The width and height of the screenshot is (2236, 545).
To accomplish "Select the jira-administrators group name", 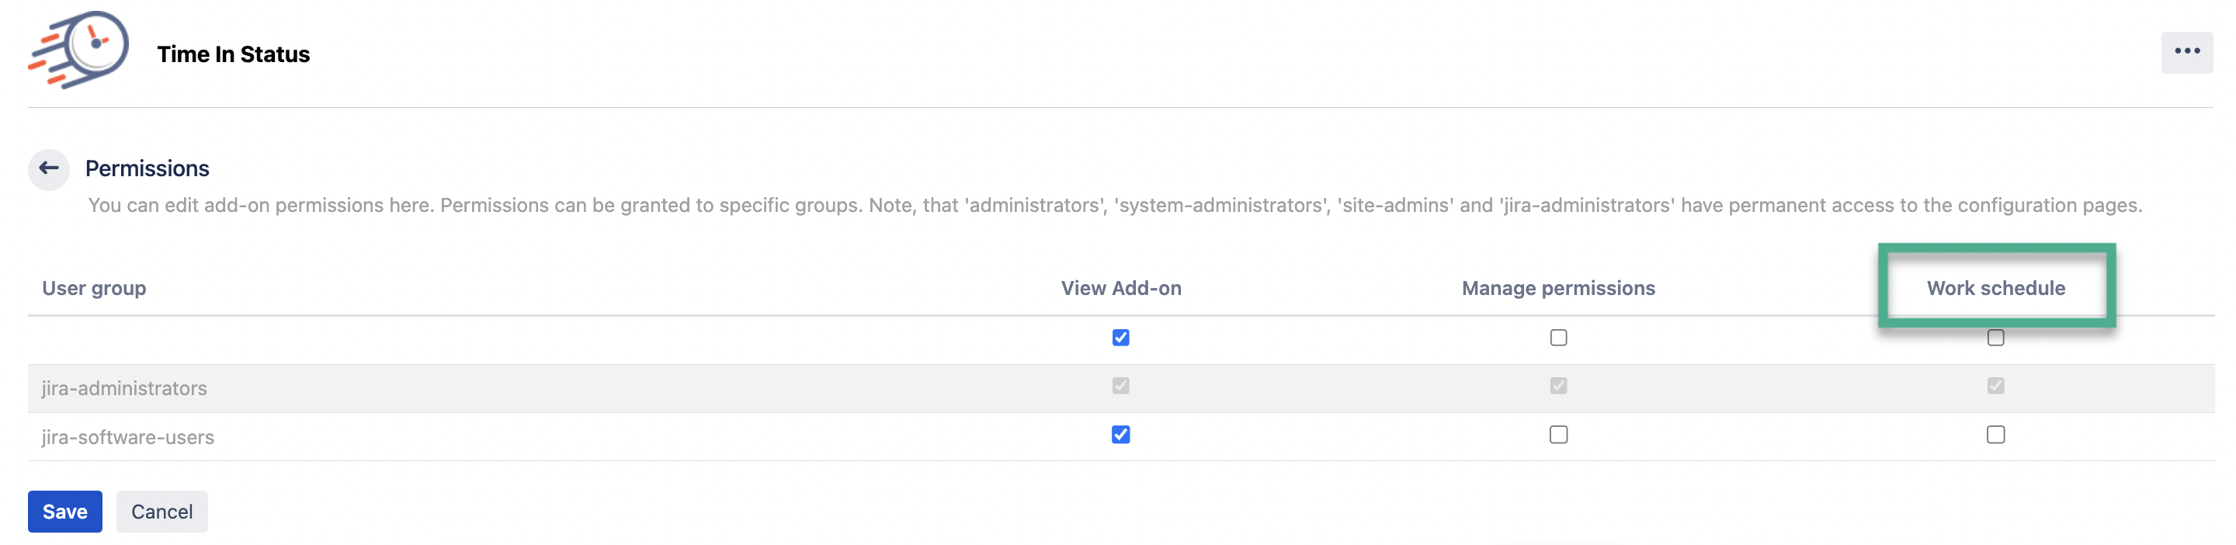I will pyautogui.click(x=124, y=389).
